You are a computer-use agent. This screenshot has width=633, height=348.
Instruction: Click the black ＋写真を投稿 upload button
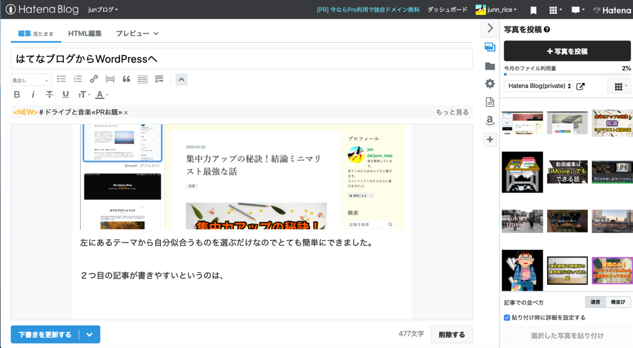[x=567, y=51]
